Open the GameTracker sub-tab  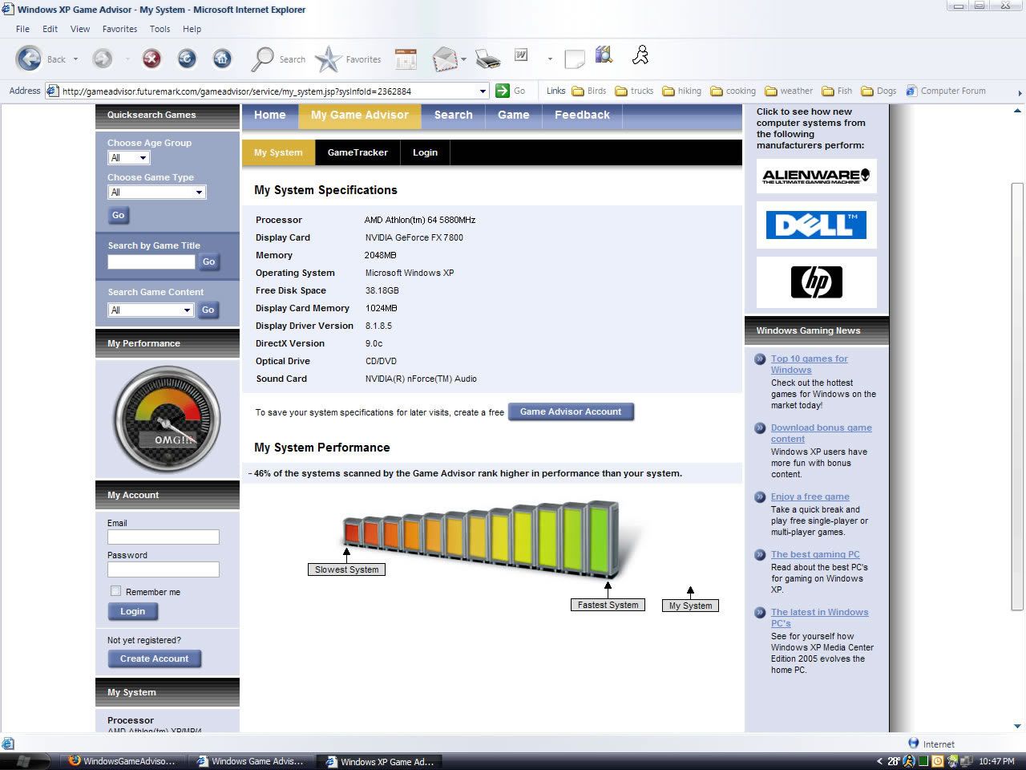coord(357,152)
